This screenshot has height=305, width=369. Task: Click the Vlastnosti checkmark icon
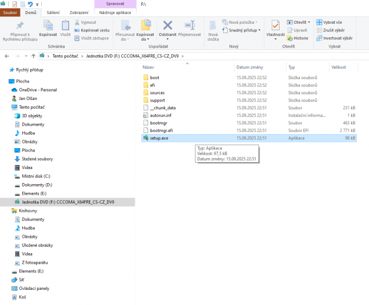pos(275,26)
